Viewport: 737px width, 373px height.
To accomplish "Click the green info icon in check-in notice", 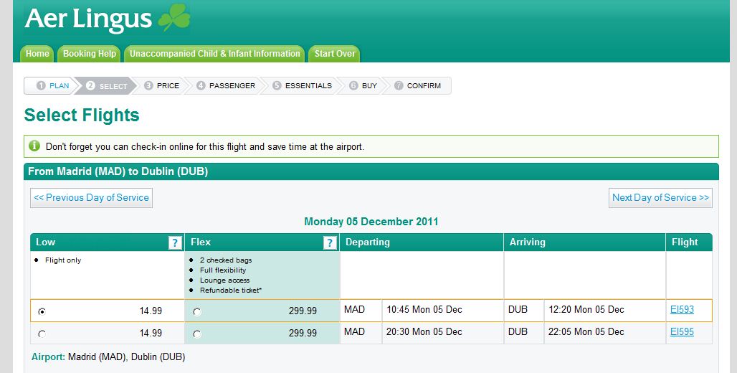I will (x=35, y=146).
